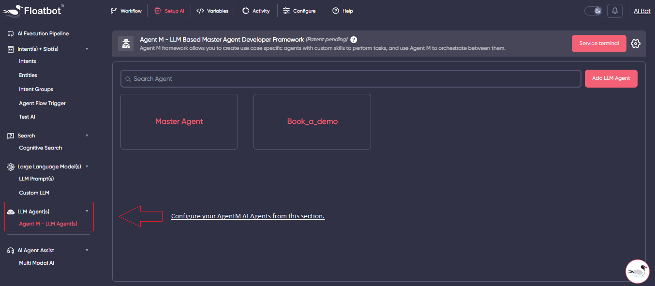Viewport: 655px width, 286px height.
Task: Collapse the LLM Agent(s) section arrow
Action: click(87, 211)
